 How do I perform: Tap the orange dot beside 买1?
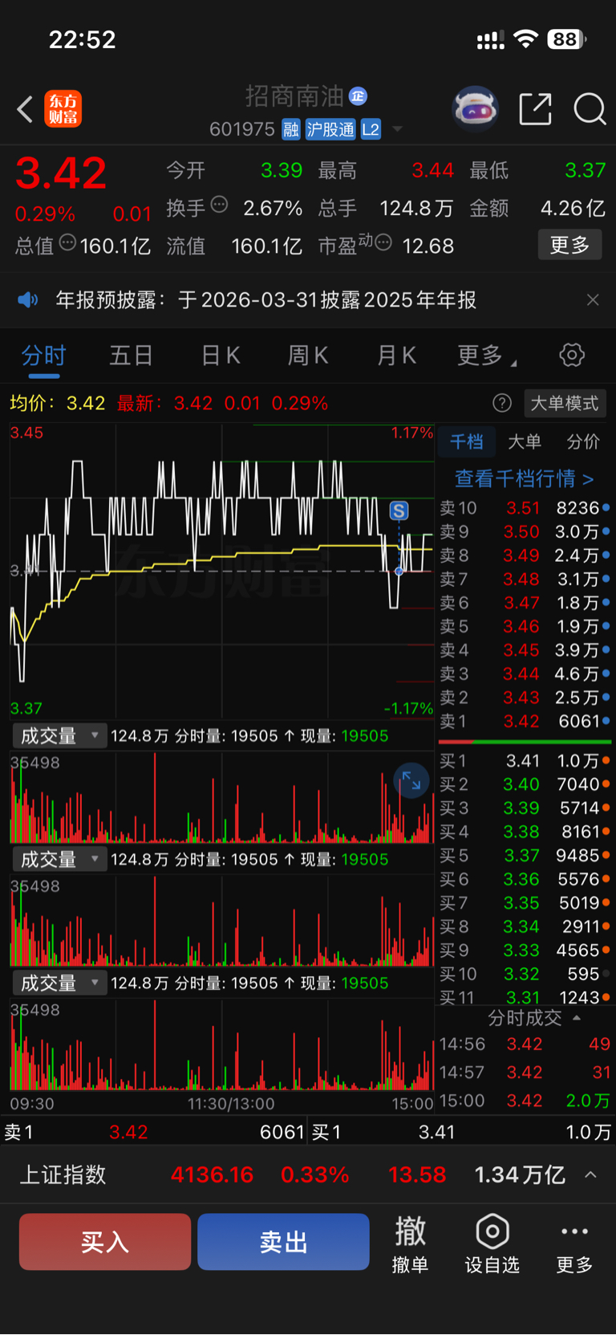tap(606, 760)
